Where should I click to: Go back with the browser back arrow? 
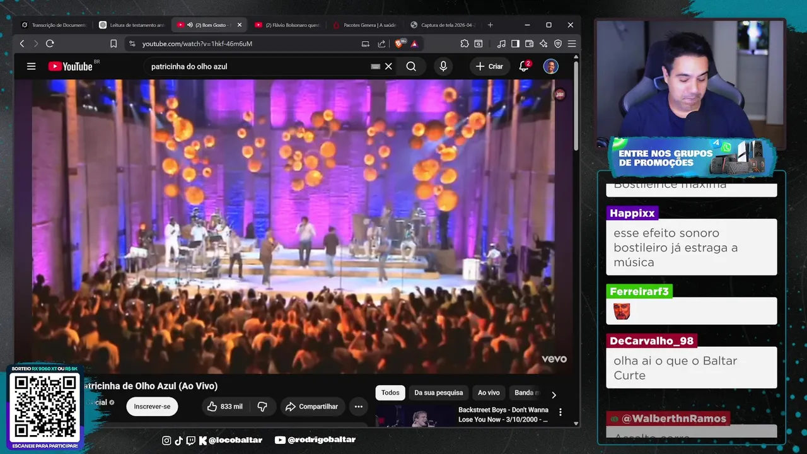22,44
